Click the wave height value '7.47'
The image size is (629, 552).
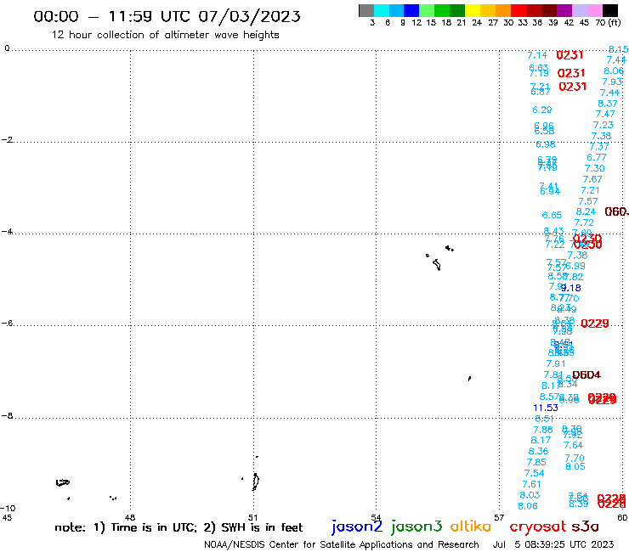605,114
